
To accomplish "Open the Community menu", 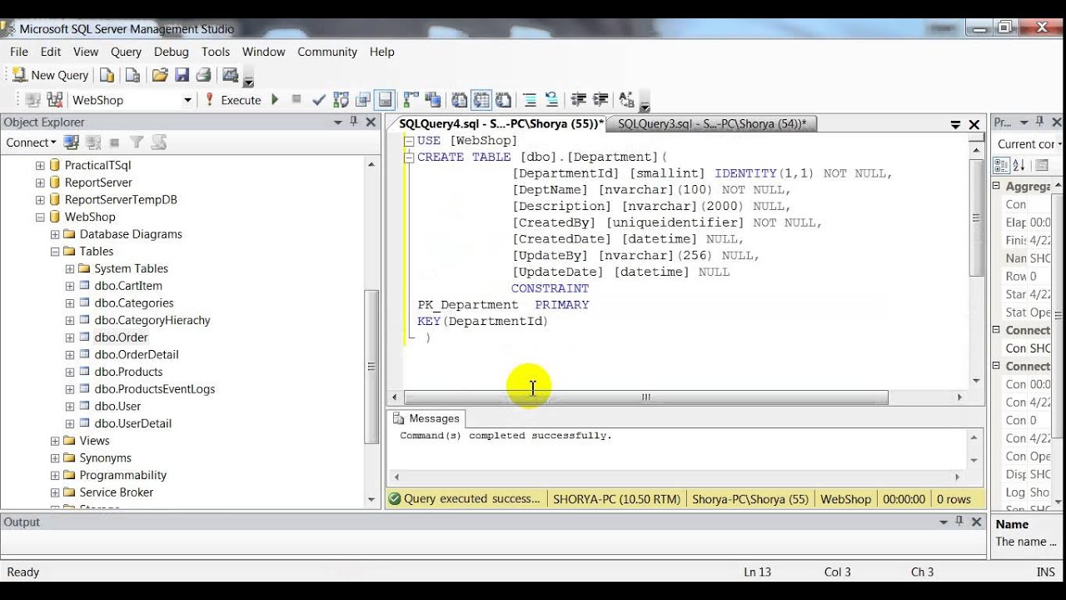I will (327, 52).
